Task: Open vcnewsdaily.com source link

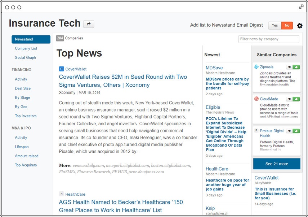Action: (x=88, y=166)
